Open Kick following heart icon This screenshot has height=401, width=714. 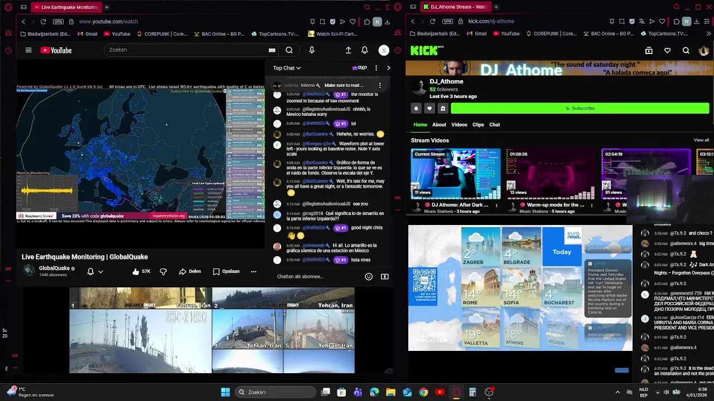pos(667,51)
